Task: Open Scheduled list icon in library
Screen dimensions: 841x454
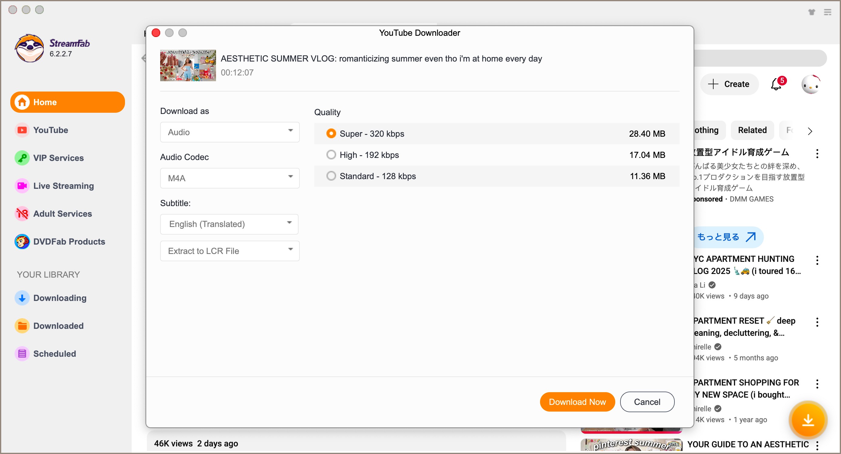Action: coord(22,354)
